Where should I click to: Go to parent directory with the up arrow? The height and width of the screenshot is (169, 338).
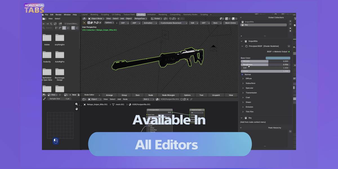pos(51,24)
